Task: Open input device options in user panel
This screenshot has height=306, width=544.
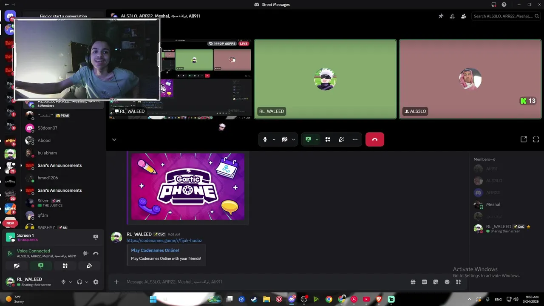Action: coord(71,282)
